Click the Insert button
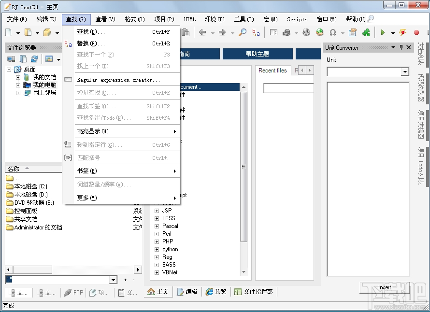This screenshot has width=430, height=312. [385, 287]
